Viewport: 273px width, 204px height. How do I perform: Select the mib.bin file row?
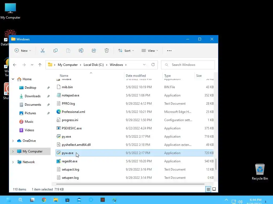coord(134,87)
